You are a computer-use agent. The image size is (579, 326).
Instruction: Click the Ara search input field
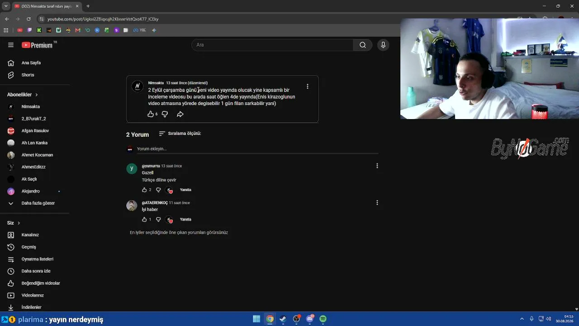(272, 45)
